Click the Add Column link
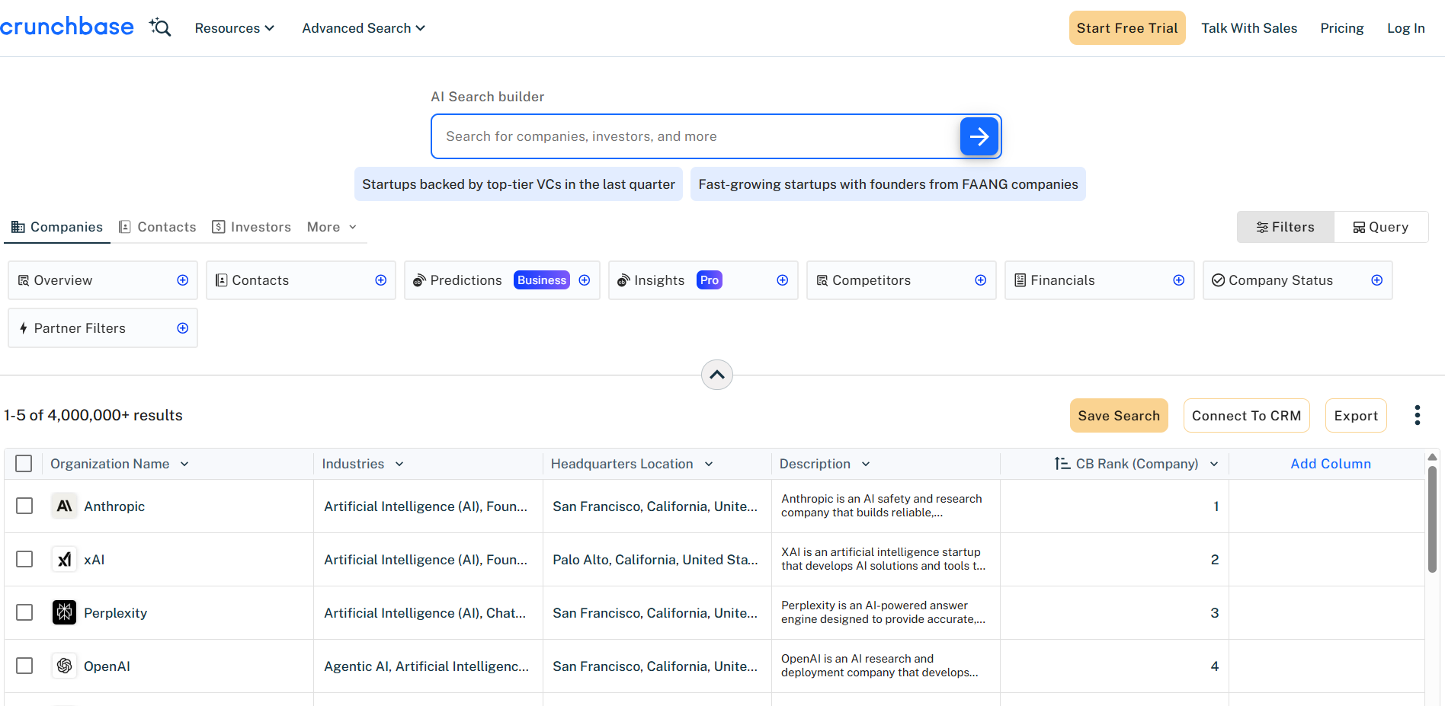 pos(1331,464)
